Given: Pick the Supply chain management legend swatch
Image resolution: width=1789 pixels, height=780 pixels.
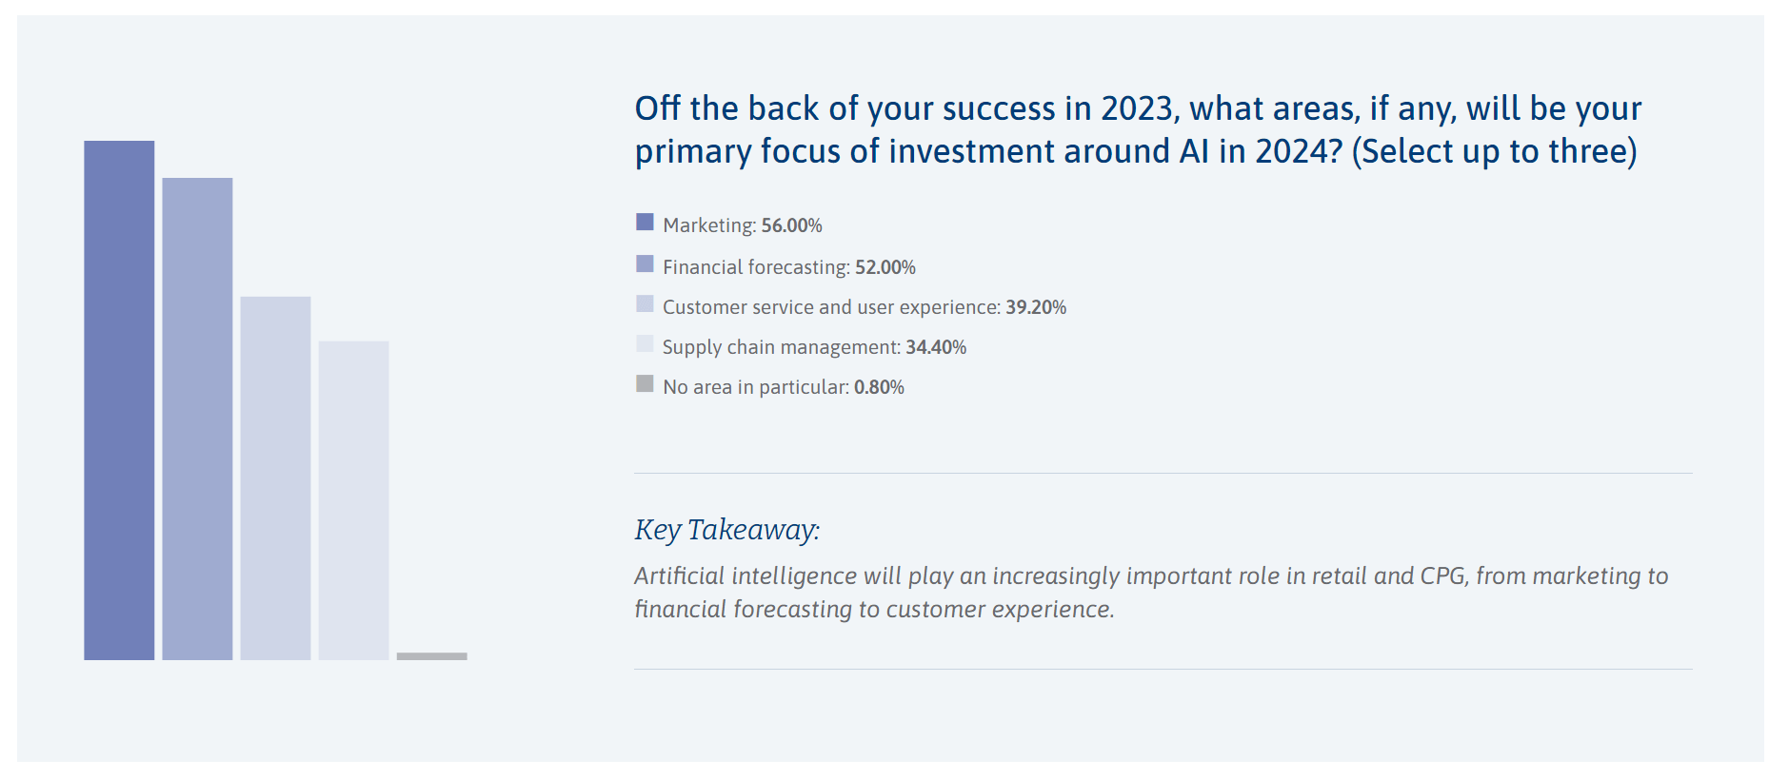Looking at the screenshot, I should 645,343.
